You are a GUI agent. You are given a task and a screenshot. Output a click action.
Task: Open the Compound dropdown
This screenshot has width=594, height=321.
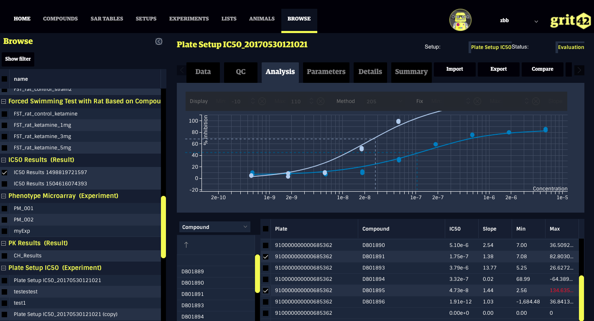[215, 227]
